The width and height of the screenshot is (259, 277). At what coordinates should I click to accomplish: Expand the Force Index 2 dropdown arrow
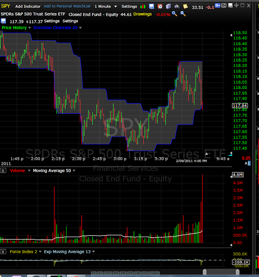tap(40, 251)
